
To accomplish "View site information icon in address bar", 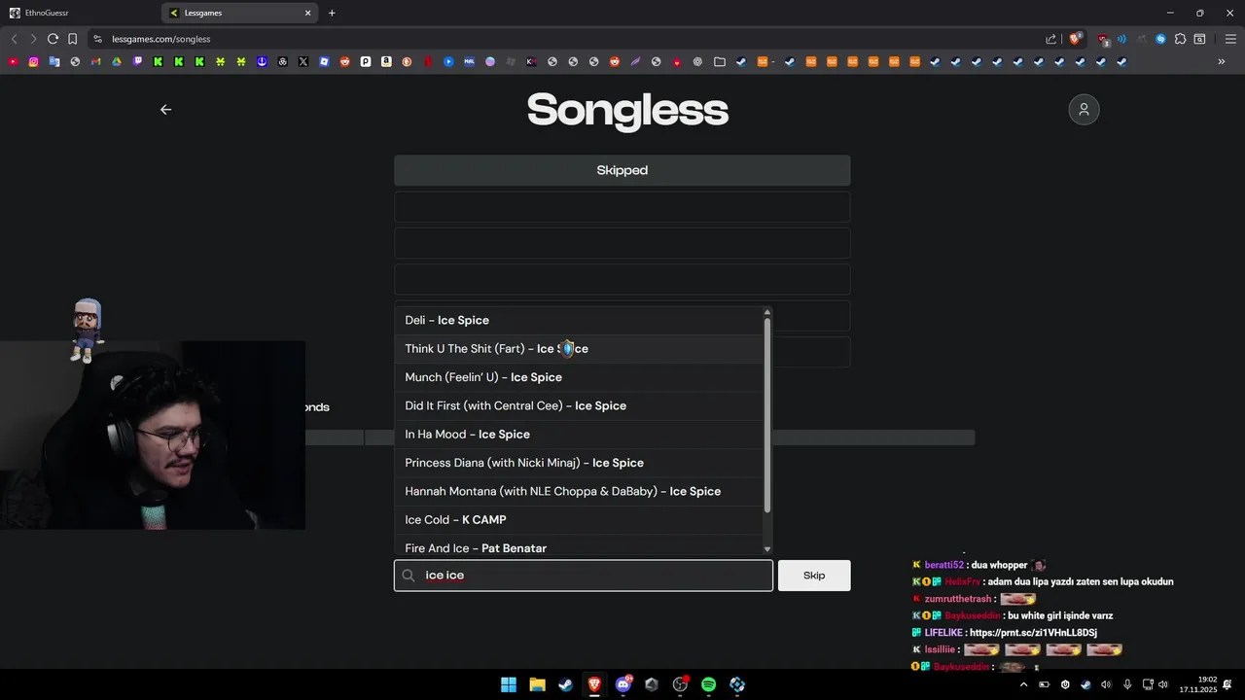I will (x=97, y=39).
